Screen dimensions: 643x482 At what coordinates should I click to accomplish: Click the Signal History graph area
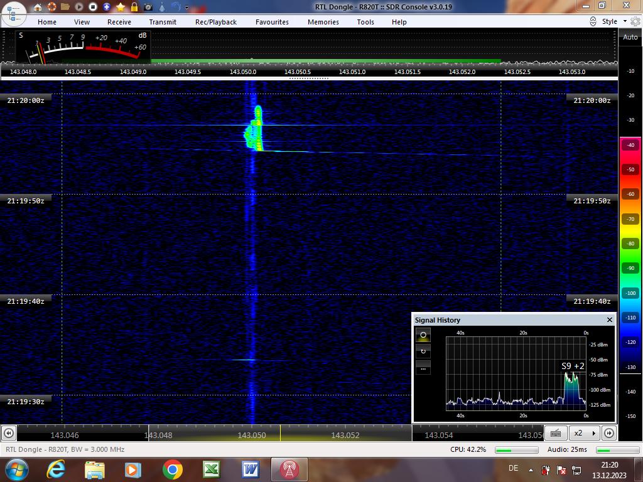point(516,373)
